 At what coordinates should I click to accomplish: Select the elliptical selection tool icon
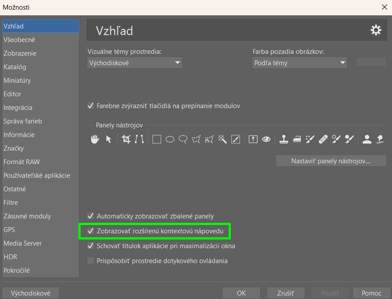pyautogui.click(x=170, y=139)
